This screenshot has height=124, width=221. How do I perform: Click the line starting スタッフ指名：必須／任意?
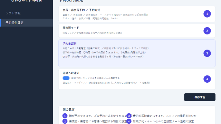(x=90, y=18)
